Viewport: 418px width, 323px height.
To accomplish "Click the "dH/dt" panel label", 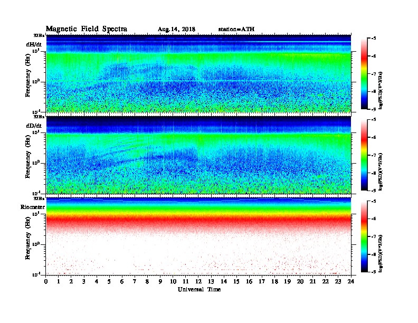I will pyautogui.click(x=34, y=44).
